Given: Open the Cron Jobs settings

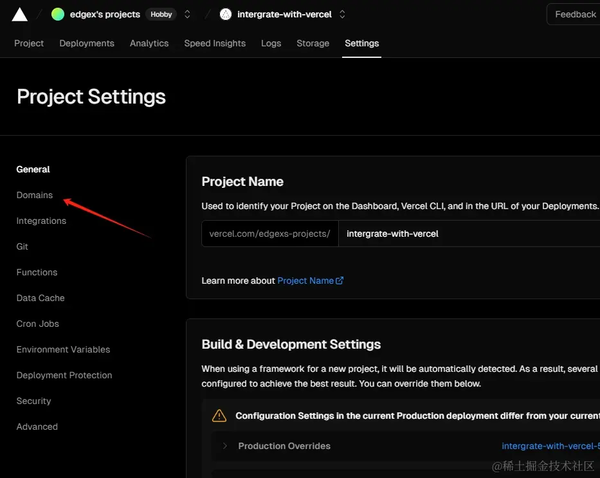Looking at the screenshot, I should (x=37, y=324).
